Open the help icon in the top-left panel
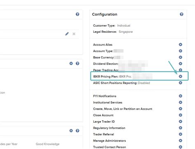 (x=77, y=14)
